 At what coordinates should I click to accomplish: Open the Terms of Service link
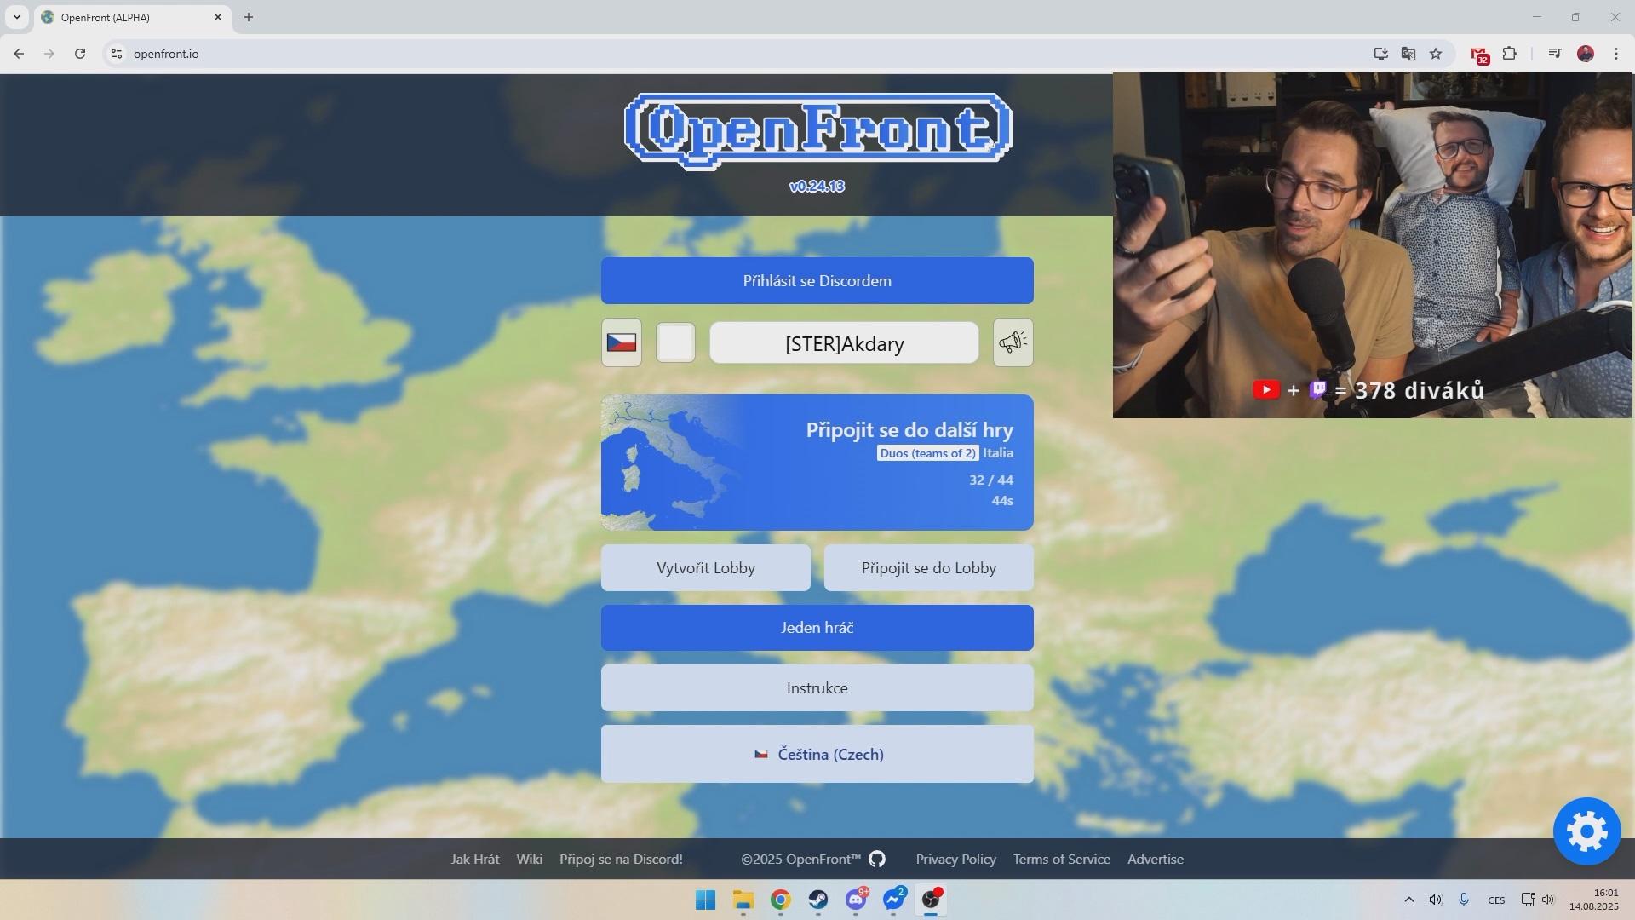tap(1061, 859)
